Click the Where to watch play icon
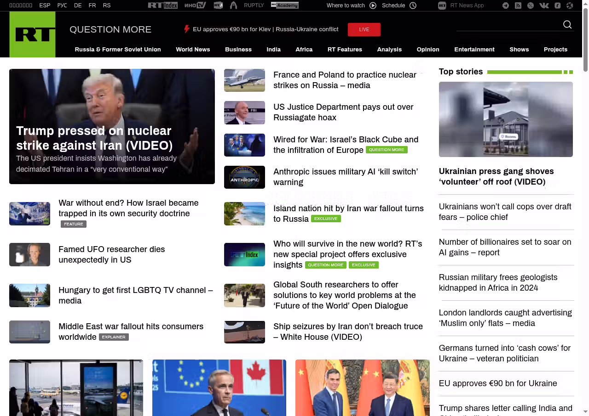 pyautogui.click(x=373, y=6)
